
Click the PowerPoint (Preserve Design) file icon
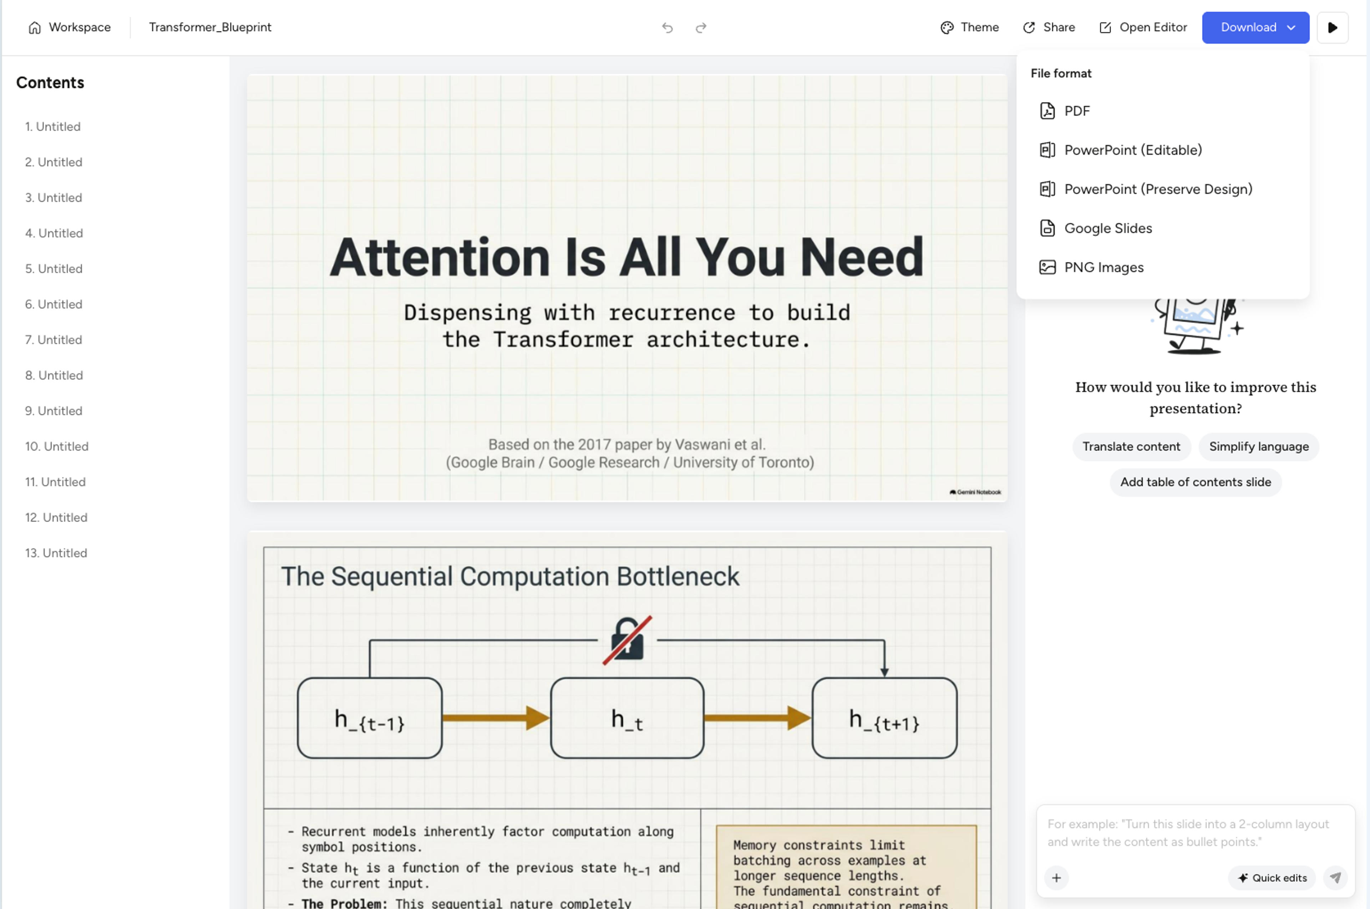click(x=1047, y=189)
